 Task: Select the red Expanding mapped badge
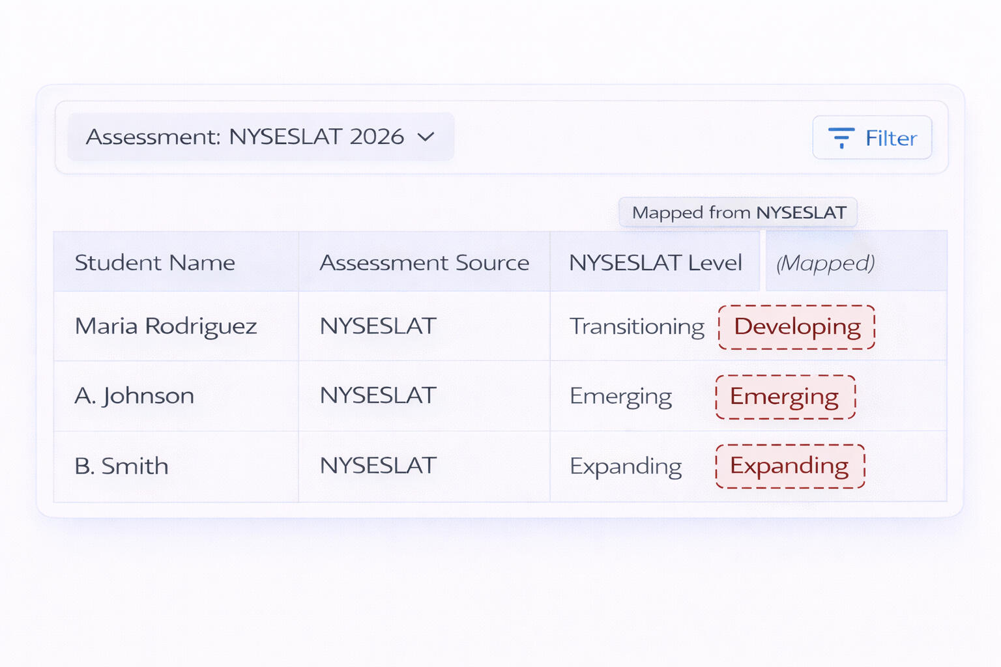click(x=789, y=466)
